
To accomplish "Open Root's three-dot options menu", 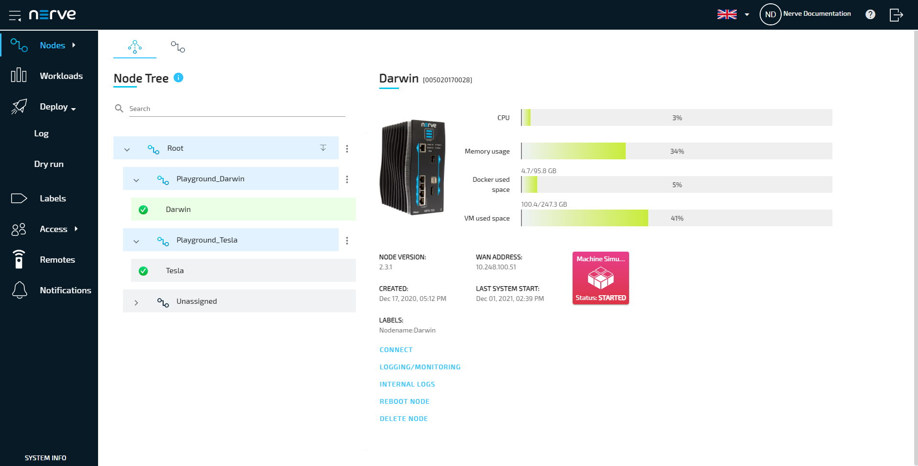I will [347, 149].
